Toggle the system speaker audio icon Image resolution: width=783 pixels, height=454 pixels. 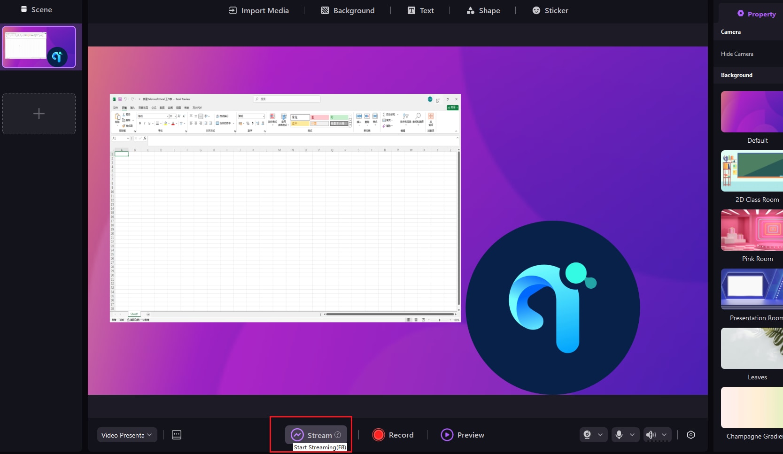point(651,435)
